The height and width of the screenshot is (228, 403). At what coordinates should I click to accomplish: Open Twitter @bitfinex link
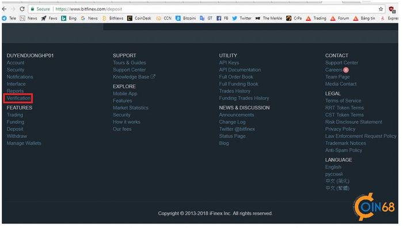coord(237,129)
